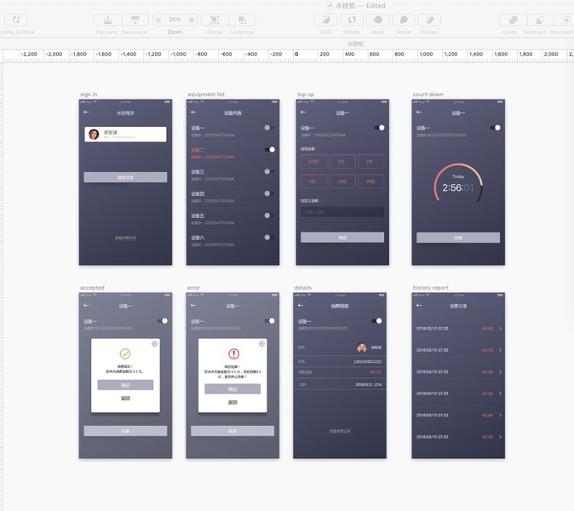Click the green checkmark success icon

125,353
